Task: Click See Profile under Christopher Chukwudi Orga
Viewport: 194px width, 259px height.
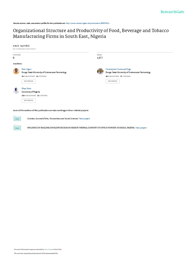Action: [x=113, y=81]
